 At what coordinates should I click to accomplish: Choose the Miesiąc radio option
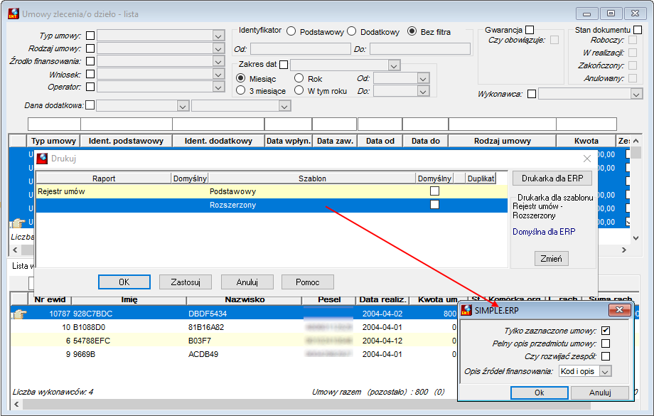click(241, 78)
